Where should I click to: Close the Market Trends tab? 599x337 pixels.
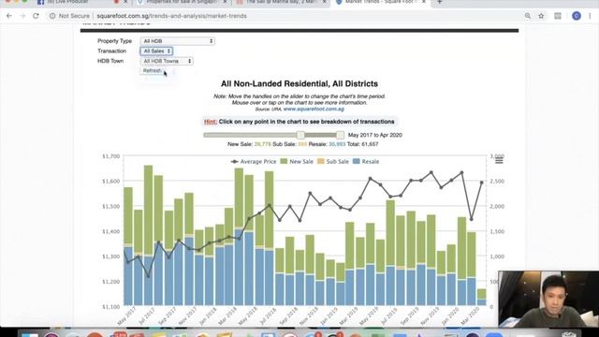(424, 2)
